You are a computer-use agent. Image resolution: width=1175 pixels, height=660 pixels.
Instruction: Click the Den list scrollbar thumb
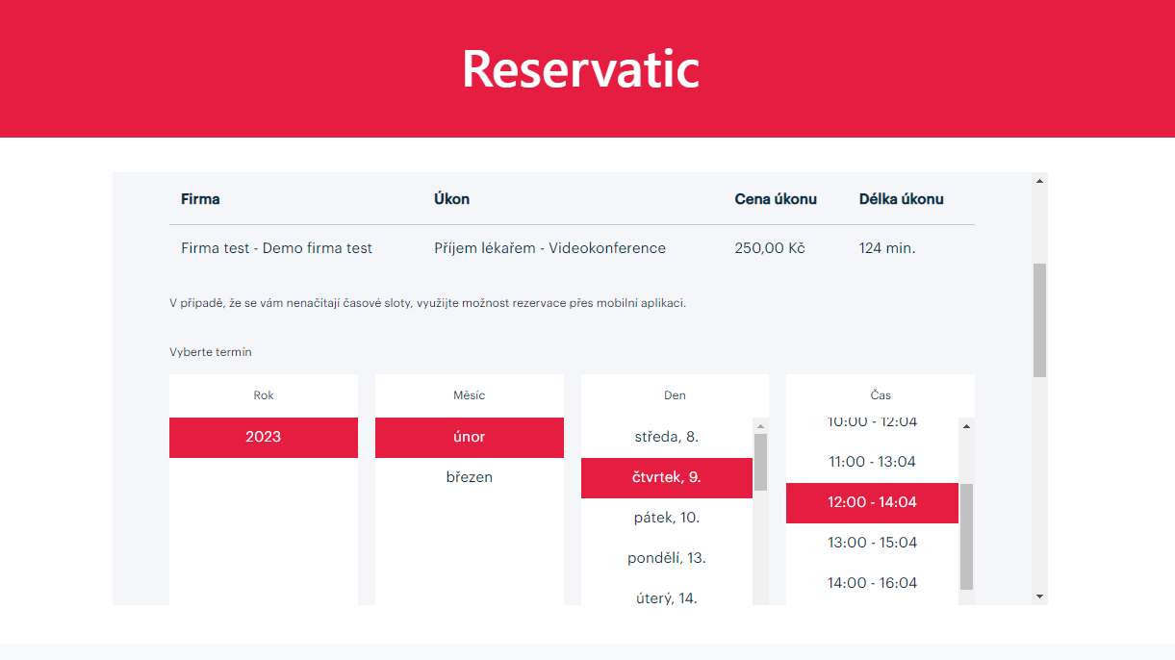click(x=760, y=462)
